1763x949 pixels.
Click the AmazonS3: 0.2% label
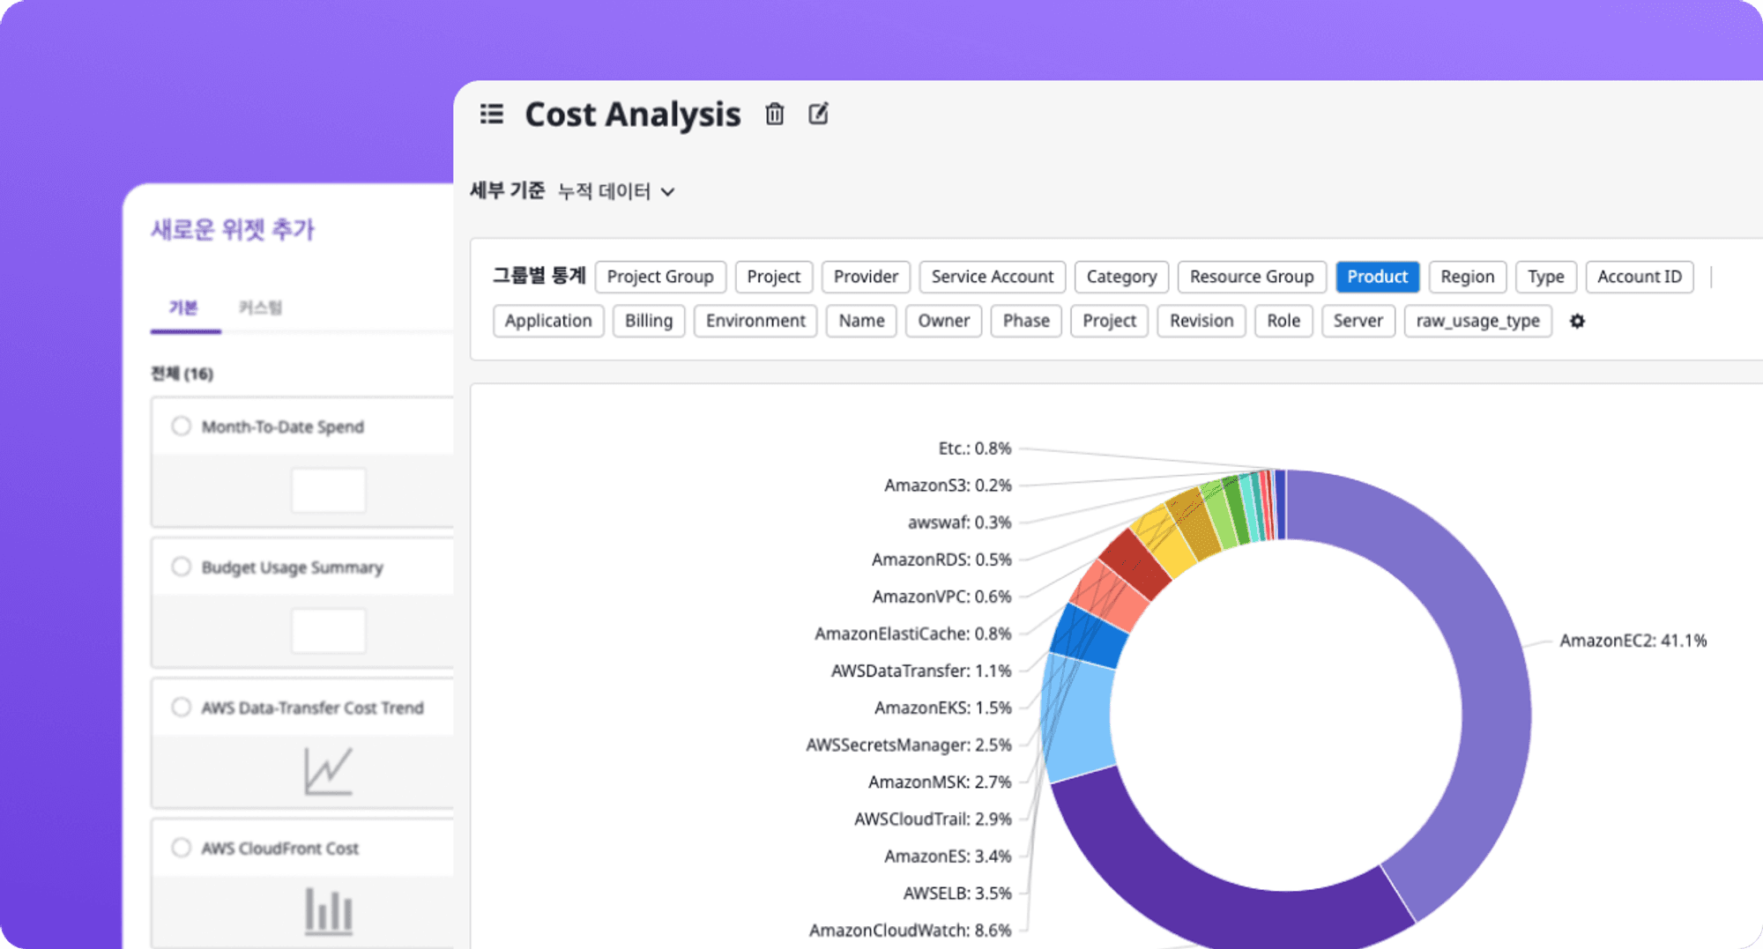[x=948, y=486]
